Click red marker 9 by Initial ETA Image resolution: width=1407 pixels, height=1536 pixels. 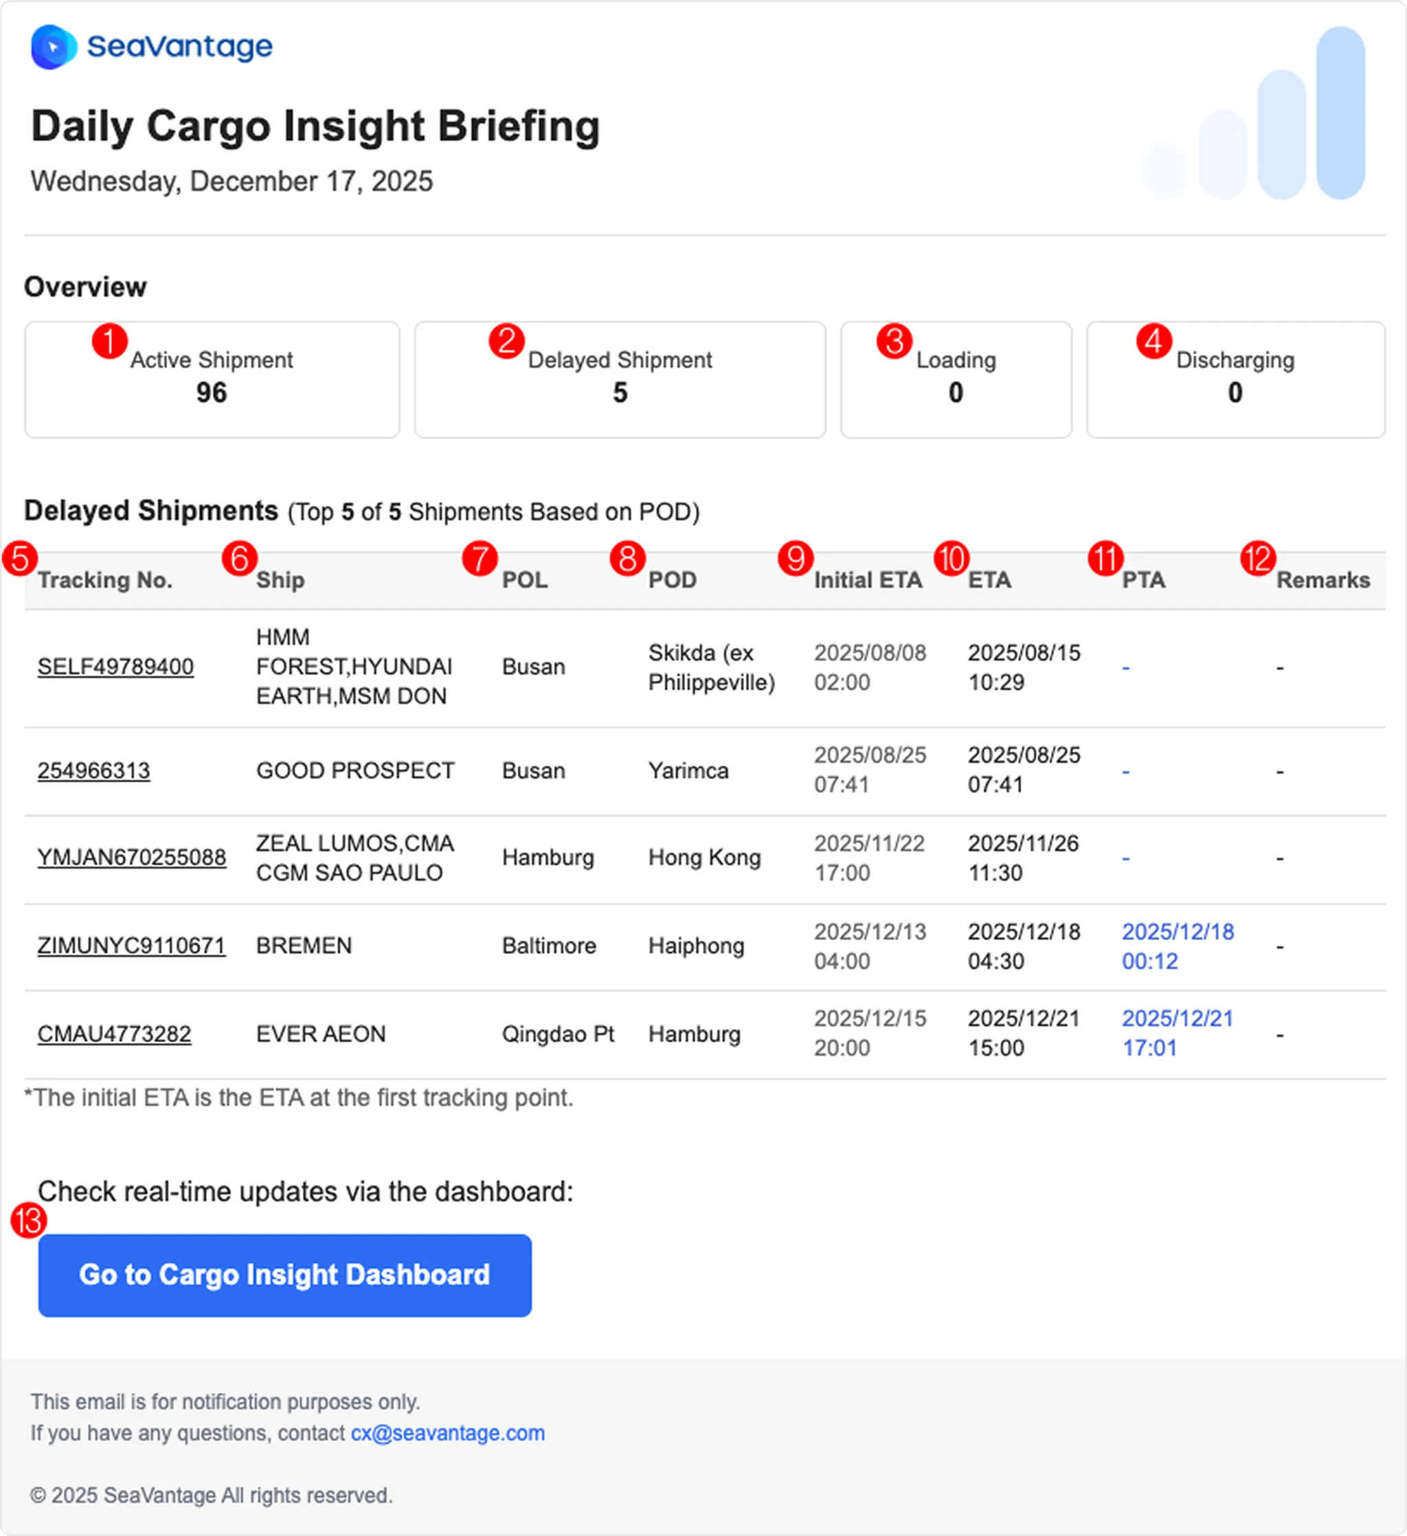coord(796,559)
